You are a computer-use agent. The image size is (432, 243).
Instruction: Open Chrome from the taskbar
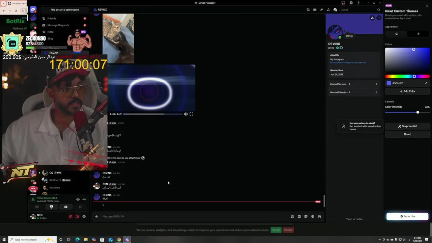pos(119,240)
